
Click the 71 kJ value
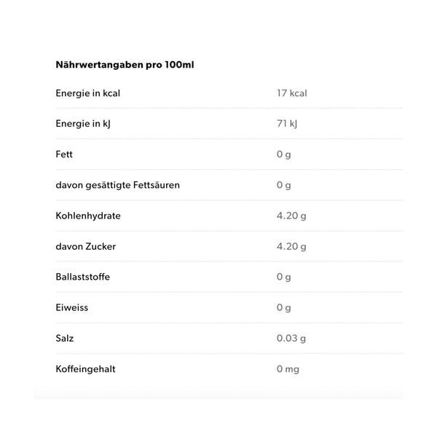287,124
